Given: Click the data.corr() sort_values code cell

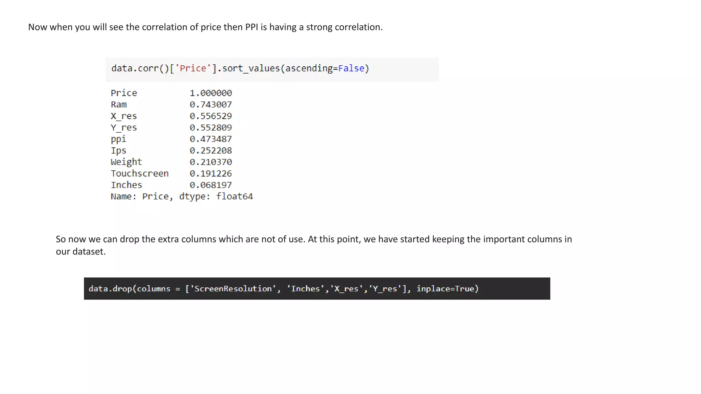Looking at the screenshot, I should [x=272, y=69].
